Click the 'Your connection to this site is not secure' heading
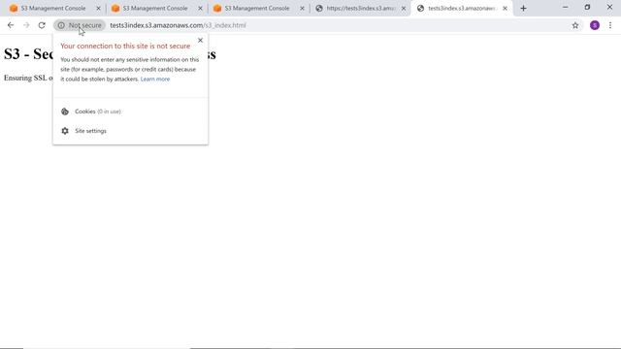 click(x=125, y=47)
